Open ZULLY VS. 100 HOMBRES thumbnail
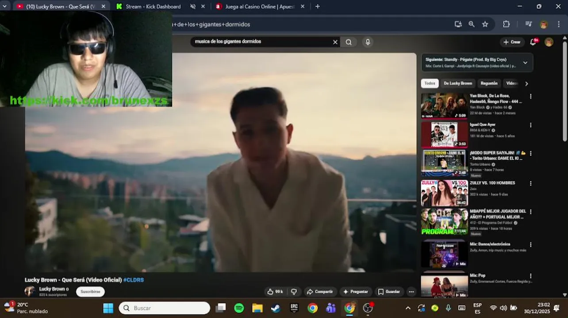The width and height of the screenshot is (568, 318). 444,193
